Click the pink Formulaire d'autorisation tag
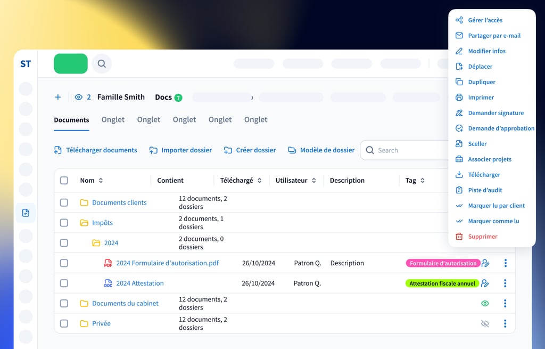Image resolution: width=545 pixels, height=349 pixels. 443,263
